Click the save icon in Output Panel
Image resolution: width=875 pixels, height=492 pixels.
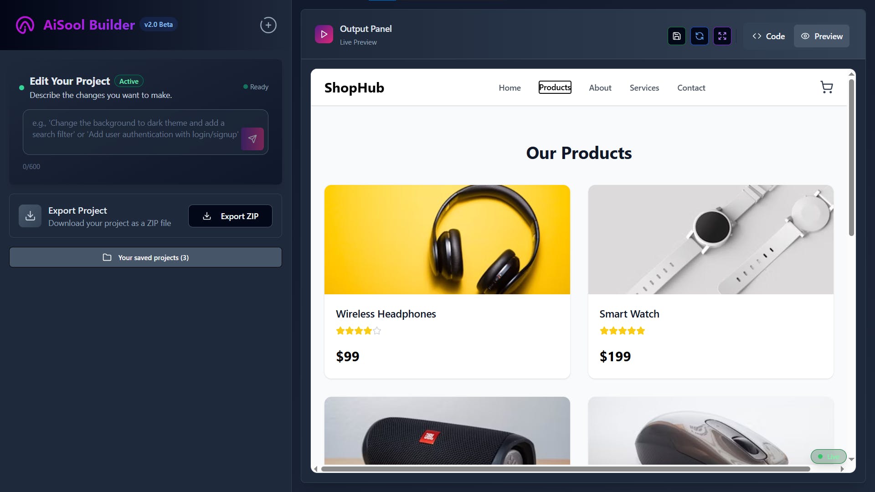677,36
